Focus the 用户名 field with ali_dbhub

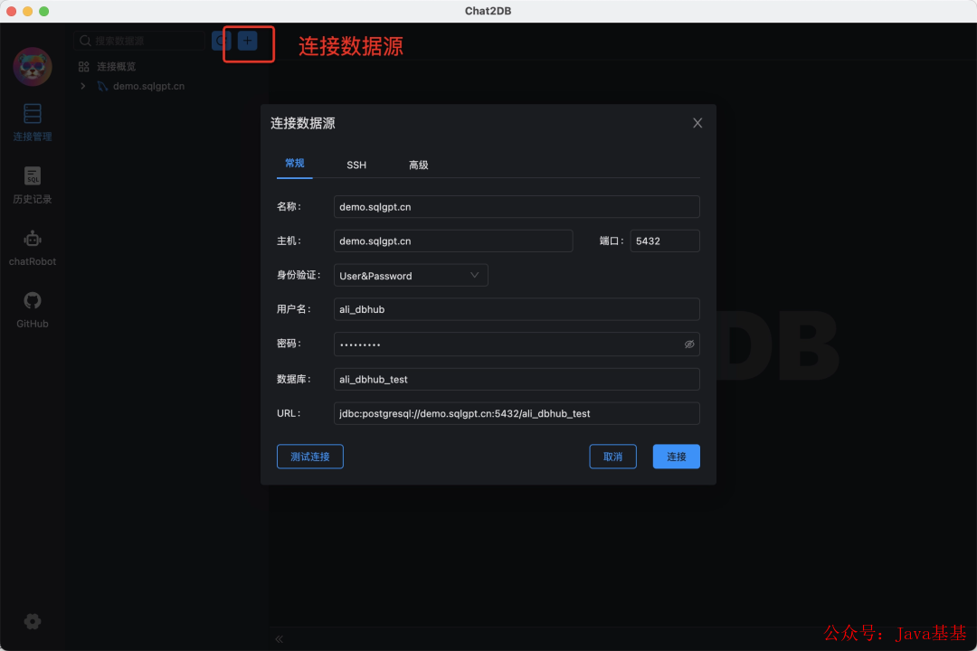517,309
